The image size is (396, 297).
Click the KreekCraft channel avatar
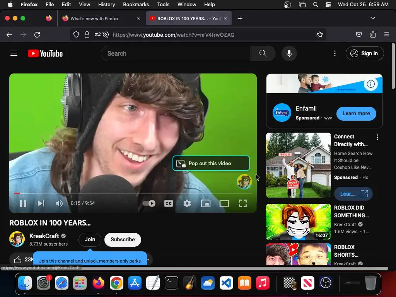click(17, 239)
